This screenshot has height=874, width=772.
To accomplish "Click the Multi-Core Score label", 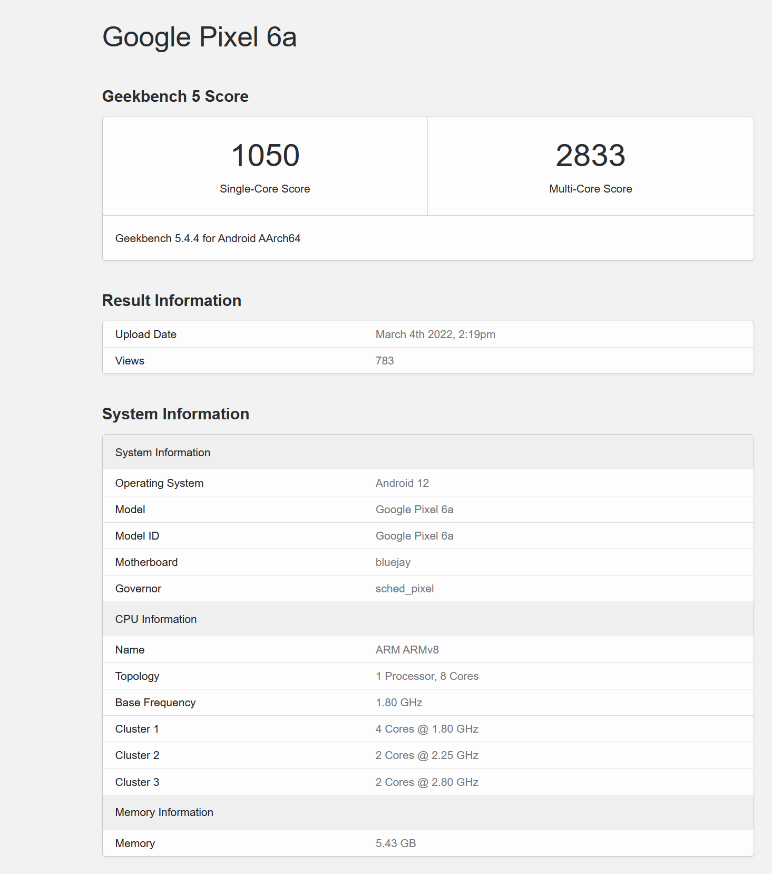I will click(590, 189).
